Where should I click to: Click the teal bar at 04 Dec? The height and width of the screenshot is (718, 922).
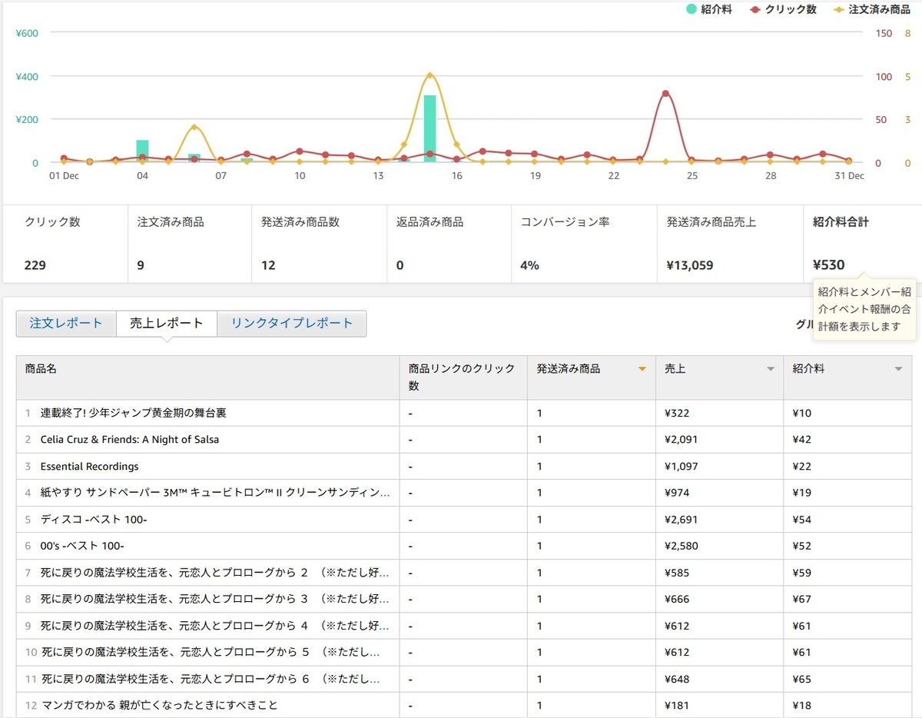tap(142, 151)
